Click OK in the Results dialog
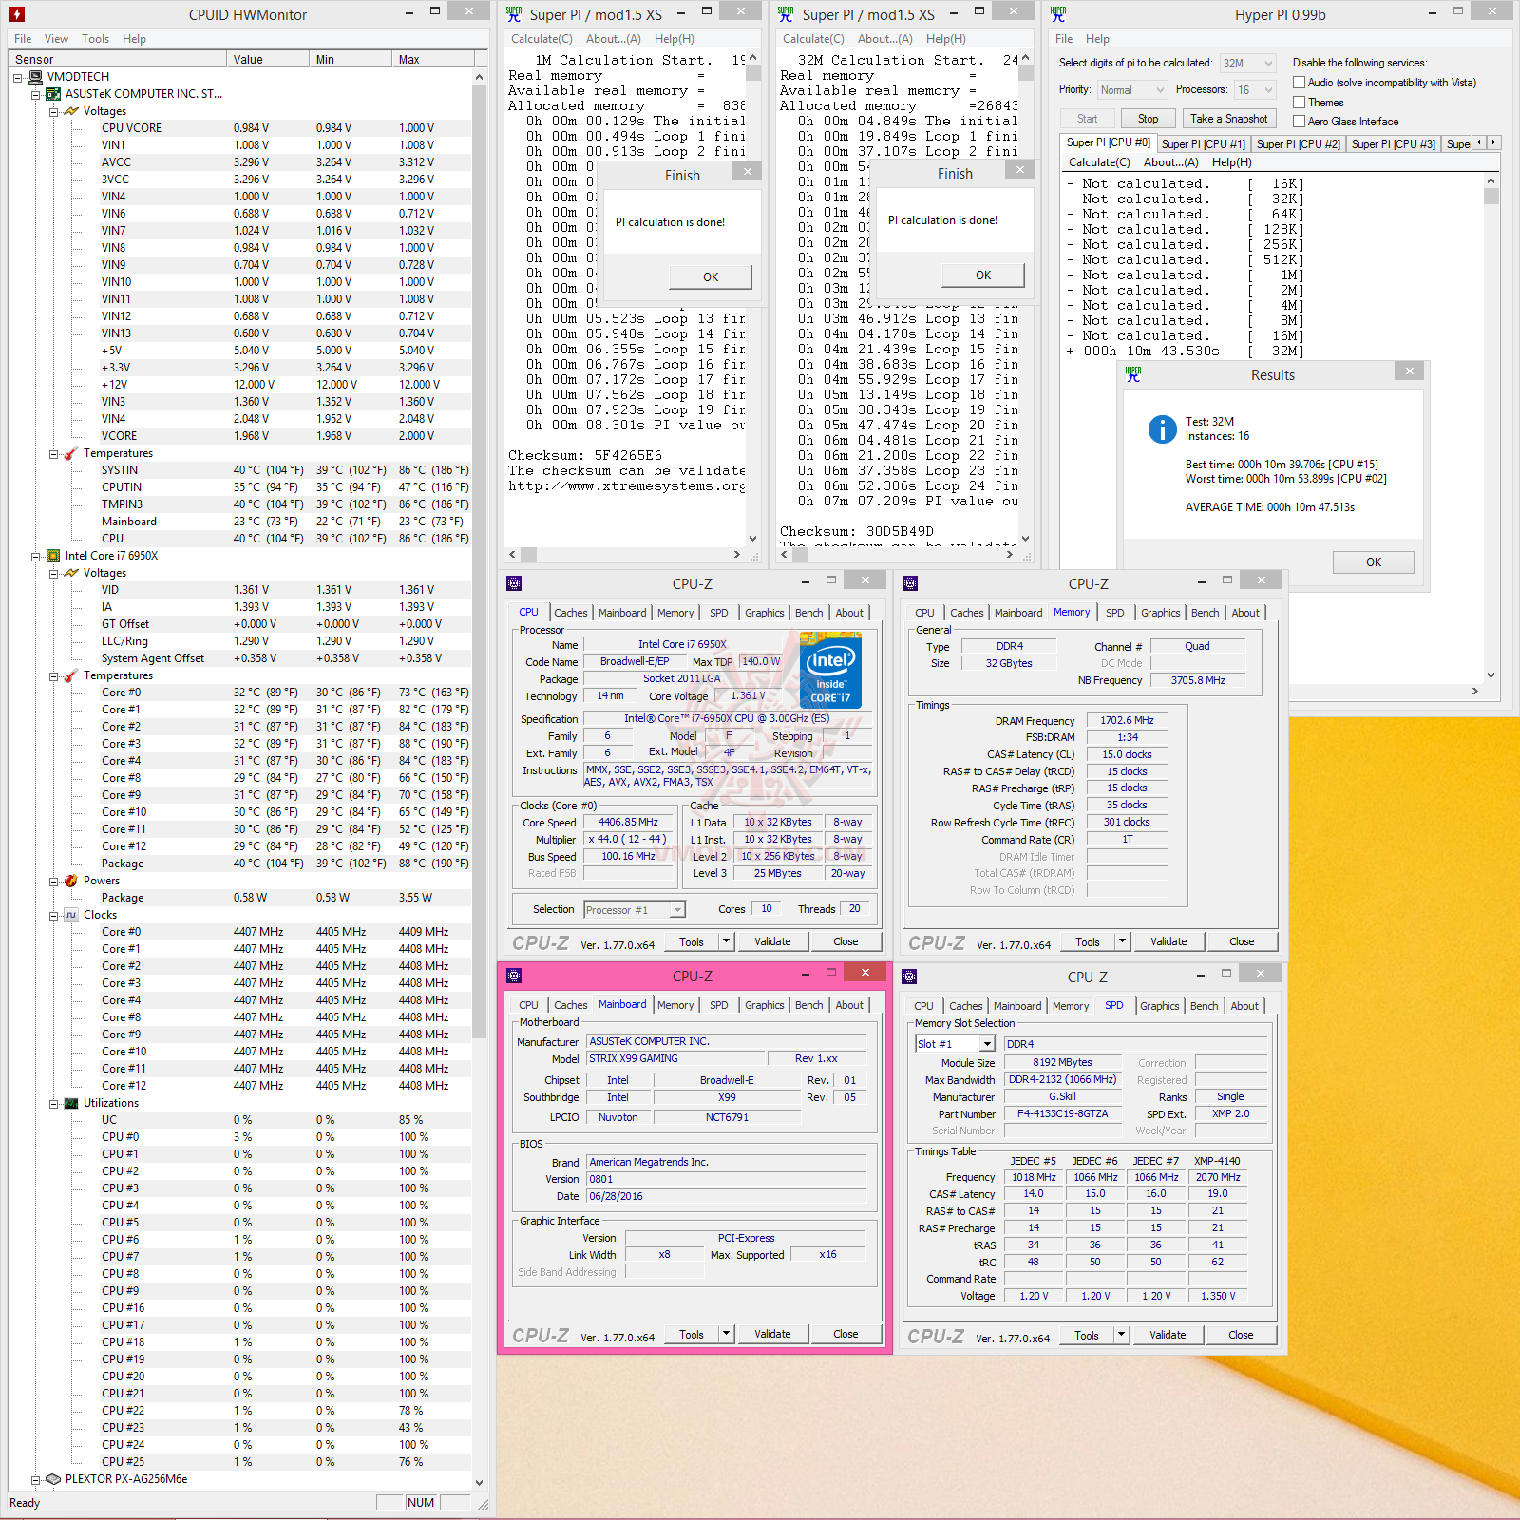 [1373, 562]
